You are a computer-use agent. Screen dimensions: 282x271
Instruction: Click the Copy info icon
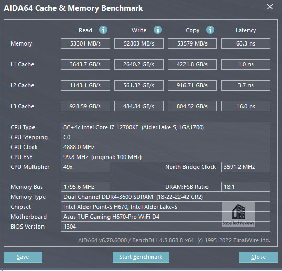pos(210,30)
